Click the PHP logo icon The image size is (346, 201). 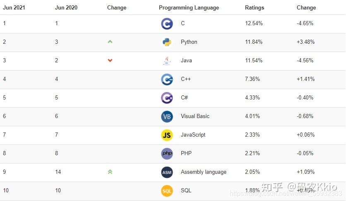point(167,154)
